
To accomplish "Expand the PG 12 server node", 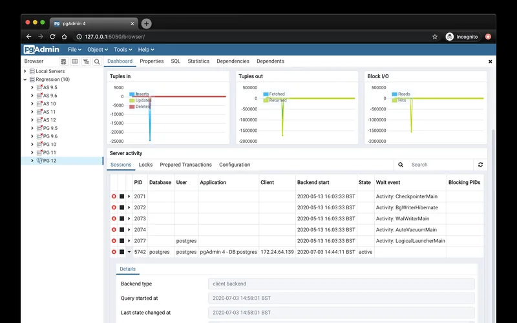I will (x=32, y=160).
